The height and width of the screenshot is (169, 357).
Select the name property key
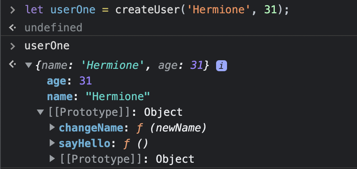(x=59, y=97)
